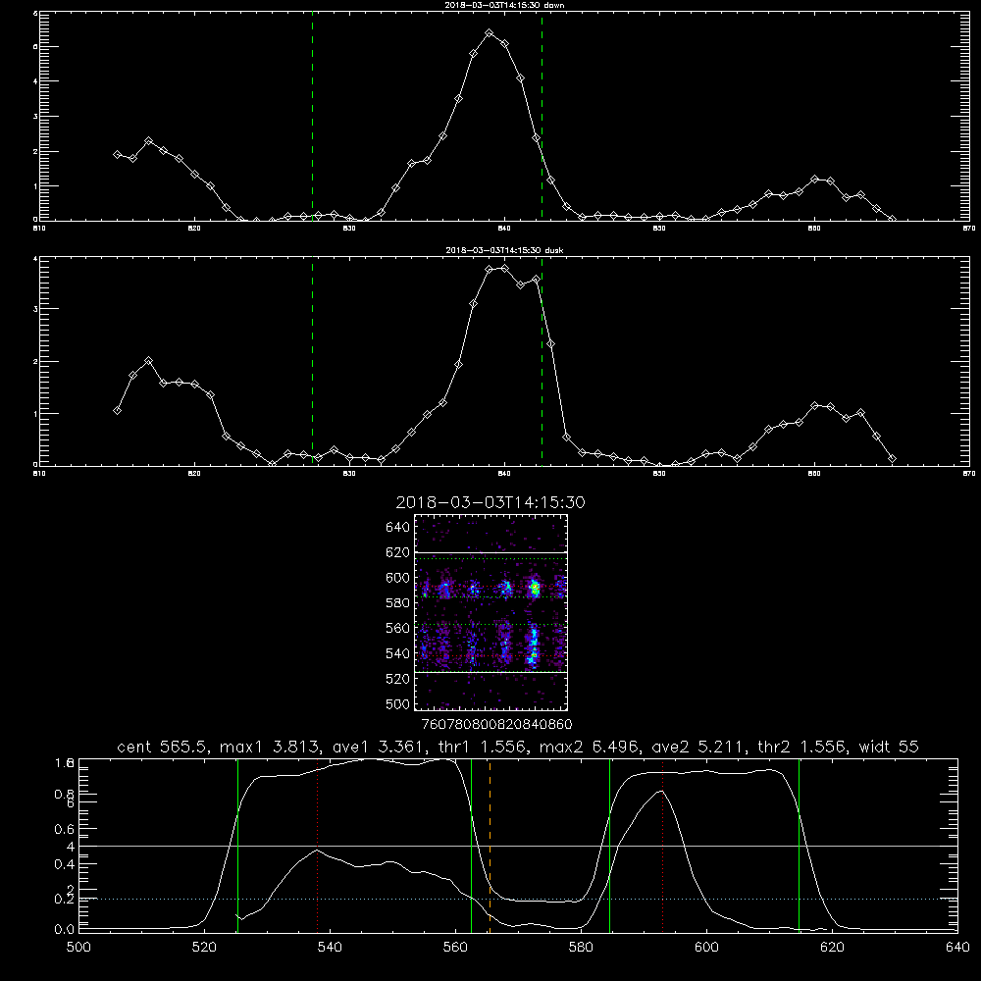The width and height of the screenshot is (981, 981).
Task: Click the 500 x-axis label of bottom plot
Action: pos(78,948)
